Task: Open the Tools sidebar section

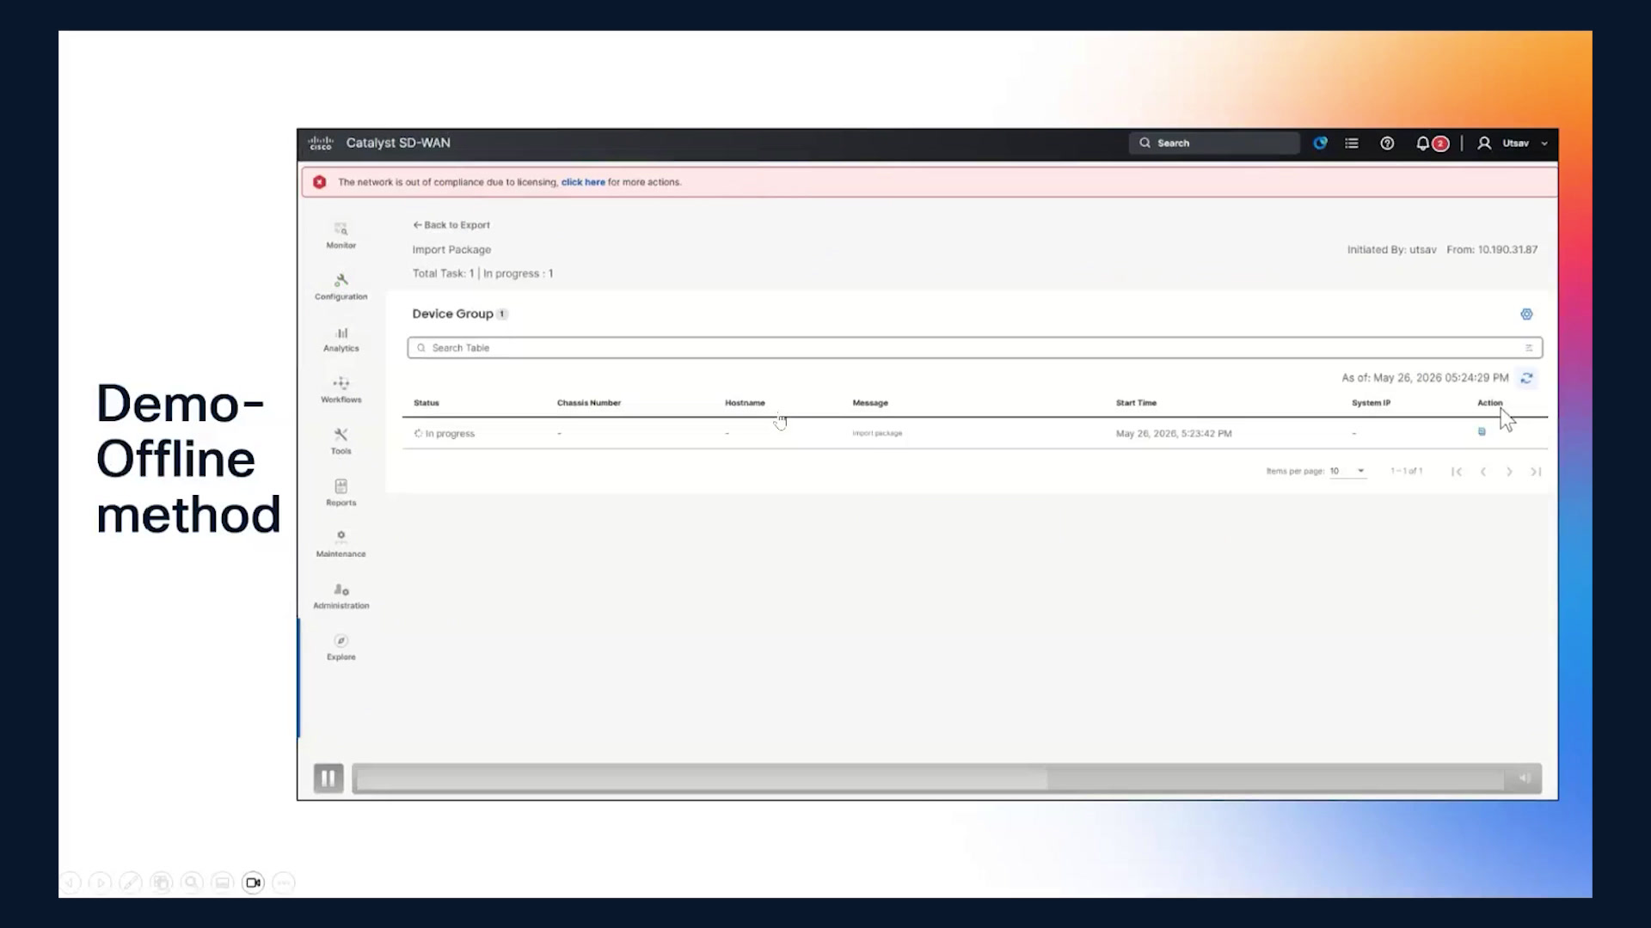Action: [x=341, y=442]
